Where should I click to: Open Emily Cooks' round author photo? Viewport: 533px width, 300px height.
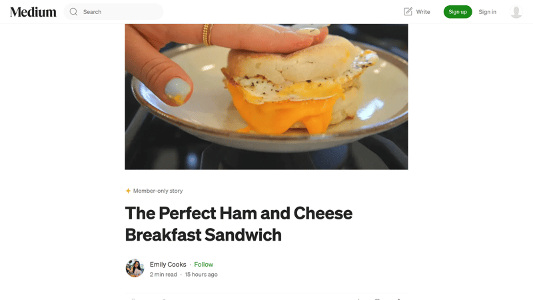(135, 268)
